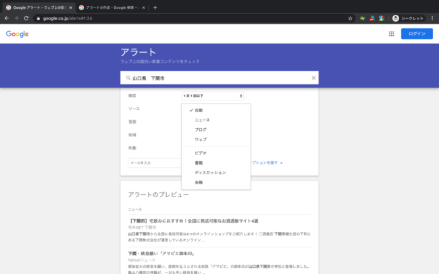Bookmark this page with the star icon
Screen dimensions: 439x274
pyautogui.click(x=350, y=18)
